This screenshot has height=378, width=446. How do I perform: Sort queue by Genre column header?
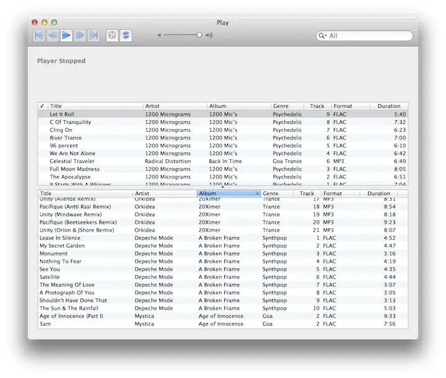[287, 106]
